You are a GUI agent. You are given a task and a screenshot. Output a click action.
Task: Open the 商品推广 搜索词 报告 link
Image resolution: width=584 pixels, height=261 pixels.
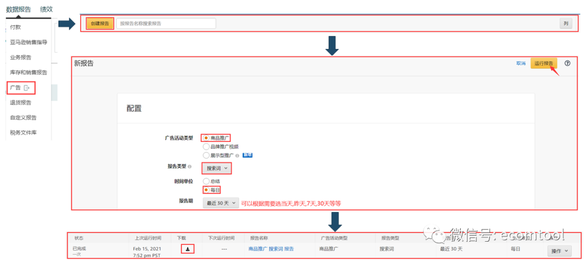271,249
